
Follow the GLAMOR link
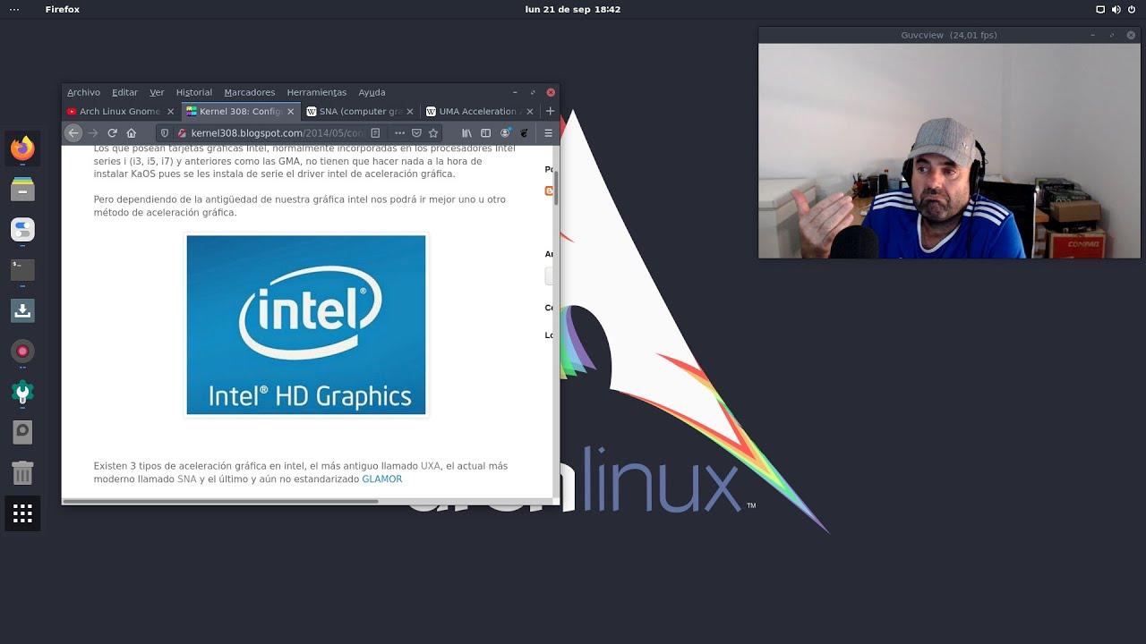381,479
